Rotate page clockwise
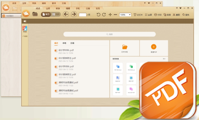This screenshot has height=120, width=199. [x=104, y=15]
